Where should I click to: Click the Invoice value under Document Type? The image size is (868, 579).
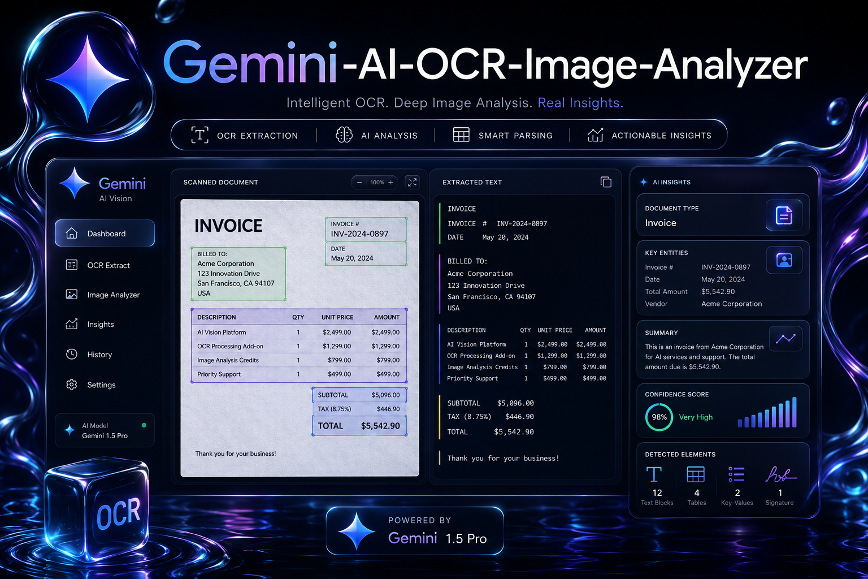click(661, 223)
